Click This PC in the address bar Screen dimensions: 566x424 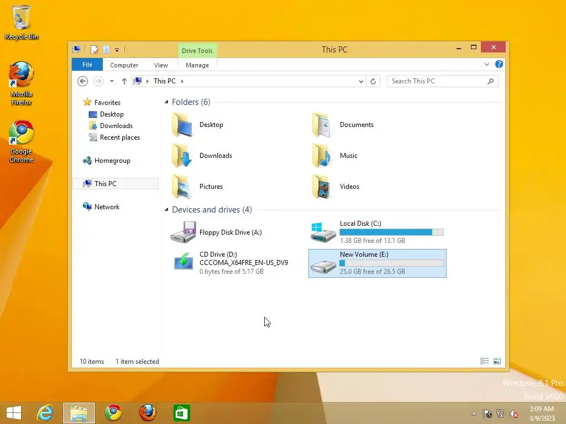165,81
